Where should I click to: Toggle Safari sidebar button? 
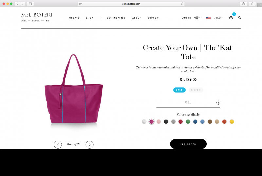click(30, 4)
